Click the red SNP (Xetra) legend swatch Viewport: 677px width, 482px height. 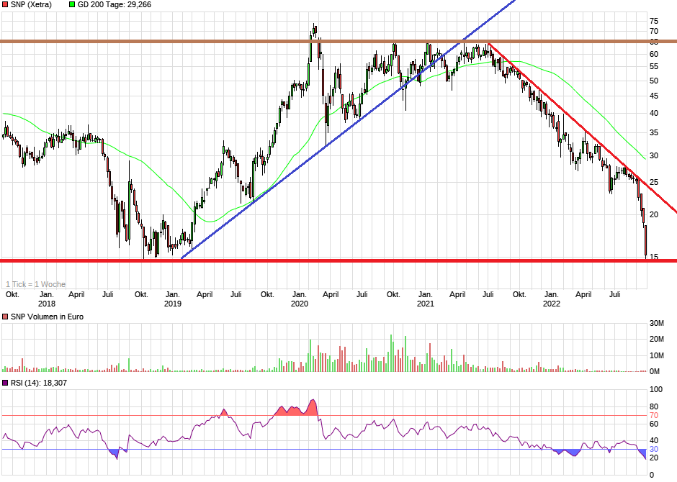(5, 5)
